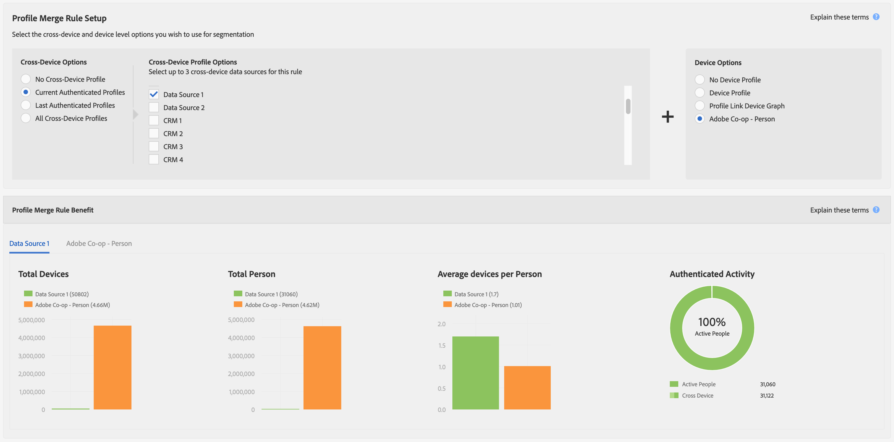Choose Profile Link Device Graph option
This screenshot has height=442, width=894.
click(700, 106)
